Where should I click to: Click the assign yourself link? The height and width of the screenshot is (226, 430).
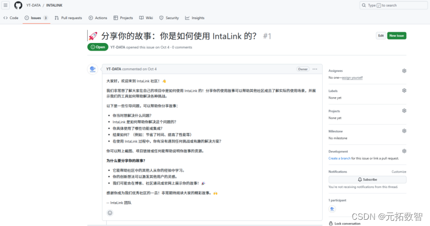pyautogui.click(x=352, y=78)
